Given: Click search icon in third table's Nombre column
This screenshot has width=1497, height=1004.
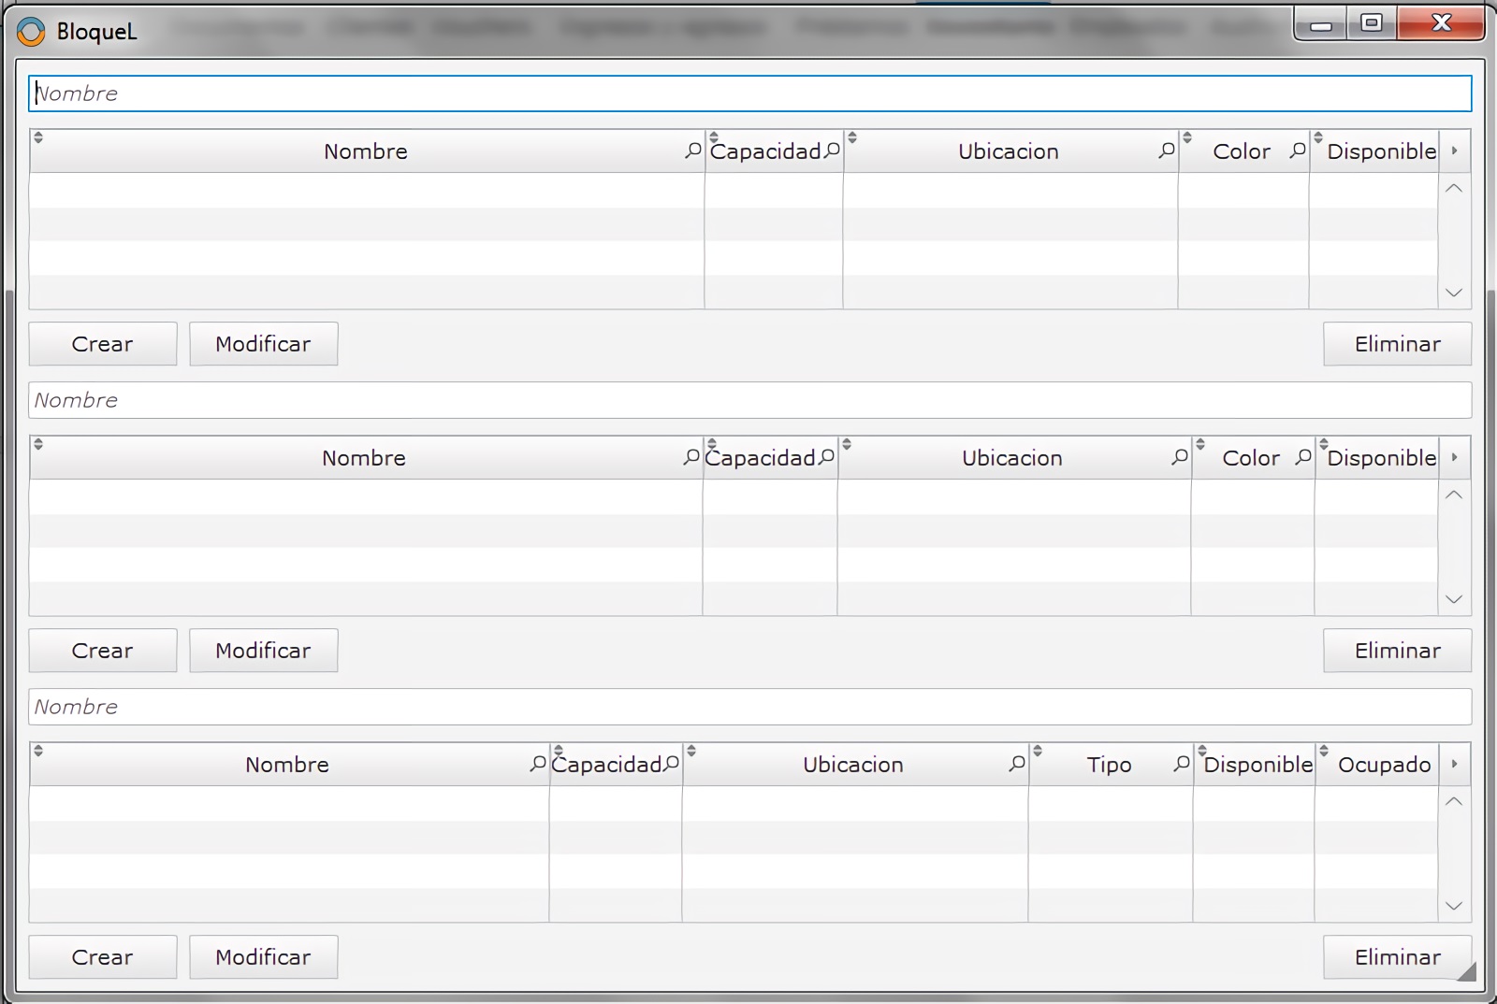Looking at the screenshot, I should (538, 764).
